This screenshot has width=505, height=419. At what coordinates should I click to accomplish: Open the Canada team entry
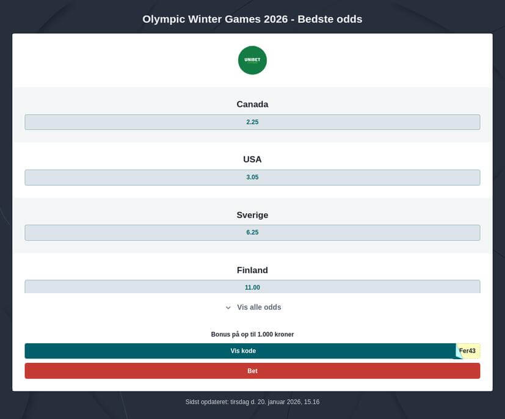tap(252, 104)
